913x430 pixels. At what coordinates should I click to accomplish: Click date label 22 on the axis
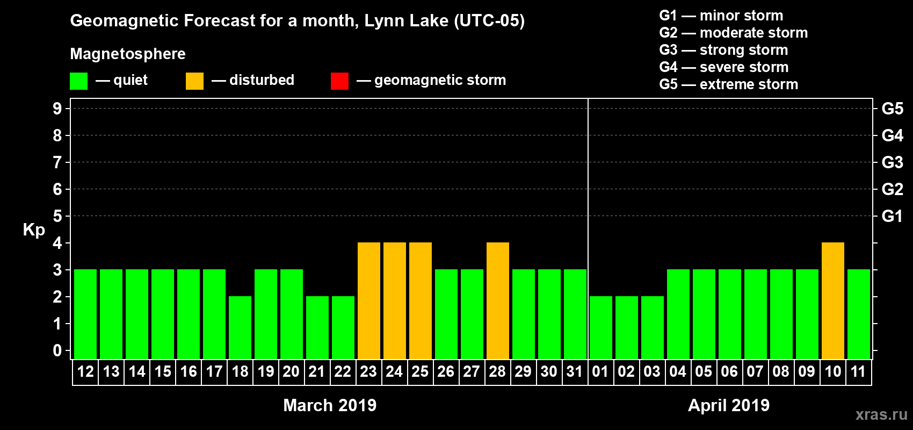click(343, 371)
